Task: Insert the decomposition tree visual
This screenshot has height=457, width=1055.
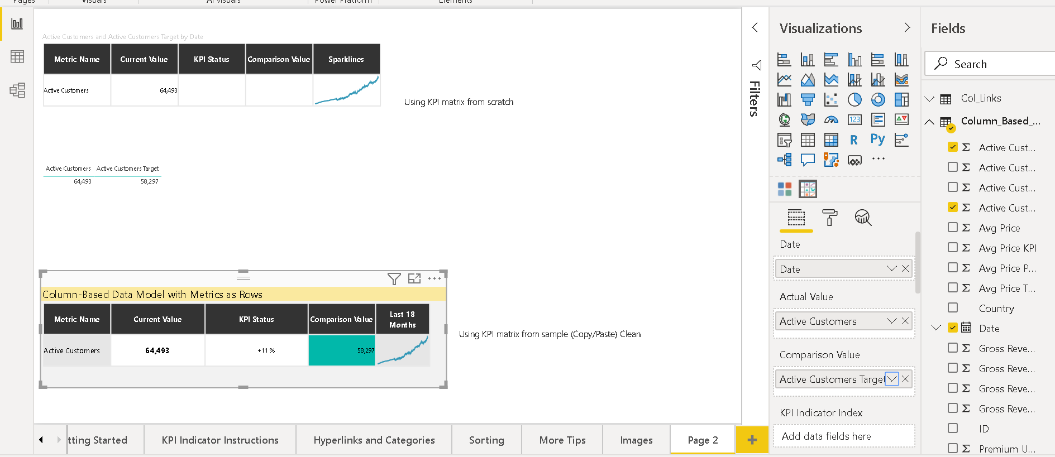Action: (x=784, y=160)
